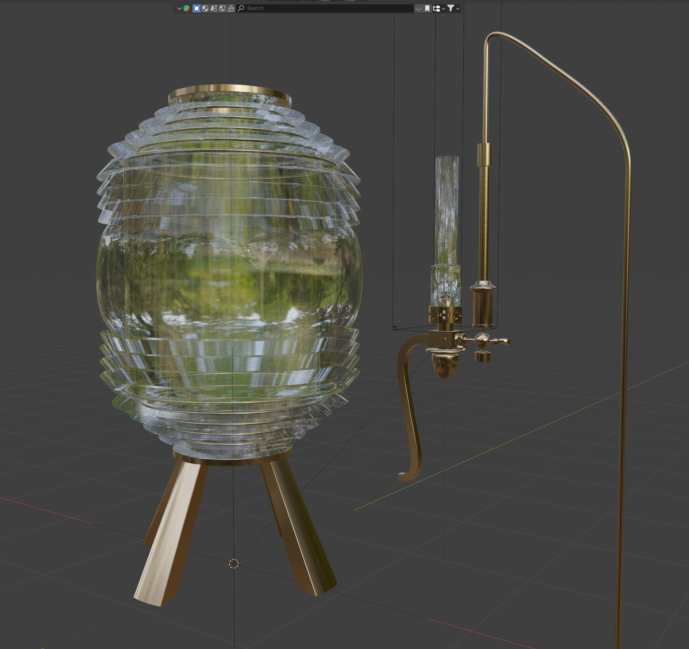Click the world globe icon
The height and width of the screenshot is (649, 689).
tap(222, 8)
